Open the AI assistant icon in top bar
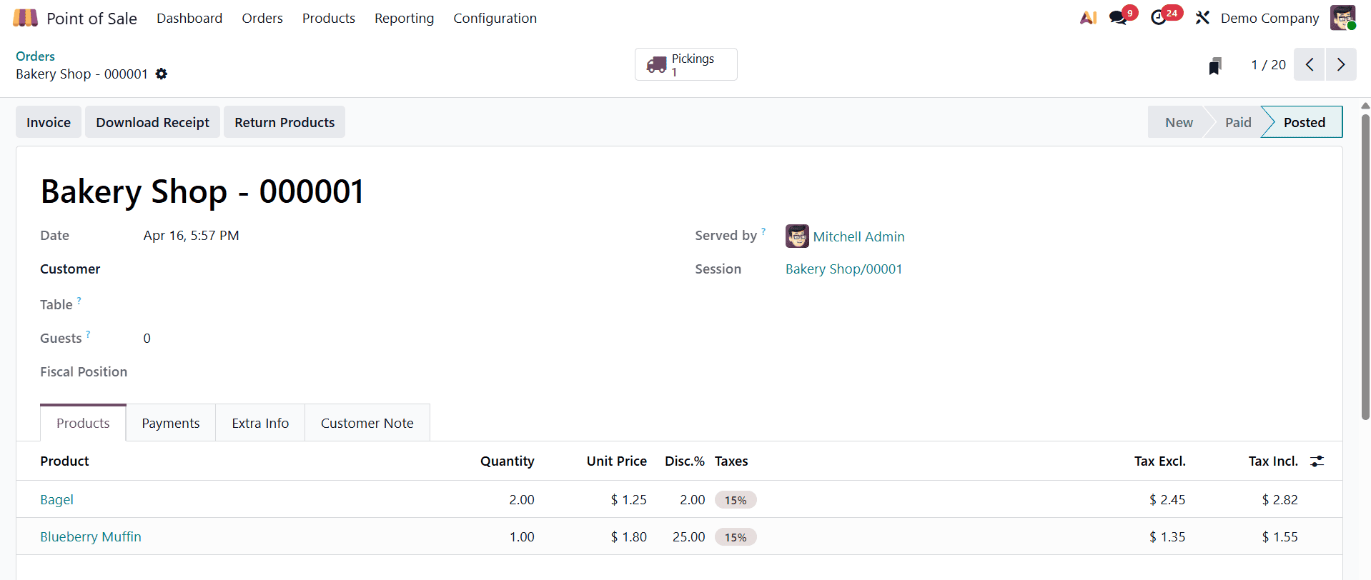The width and height of the screenshot is (1371, 580). click(1088, 18)
